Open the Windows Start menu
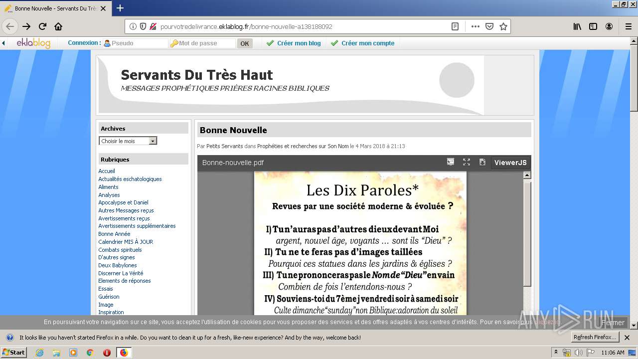This screenshot has width=638, height=359. pos(14,353)
